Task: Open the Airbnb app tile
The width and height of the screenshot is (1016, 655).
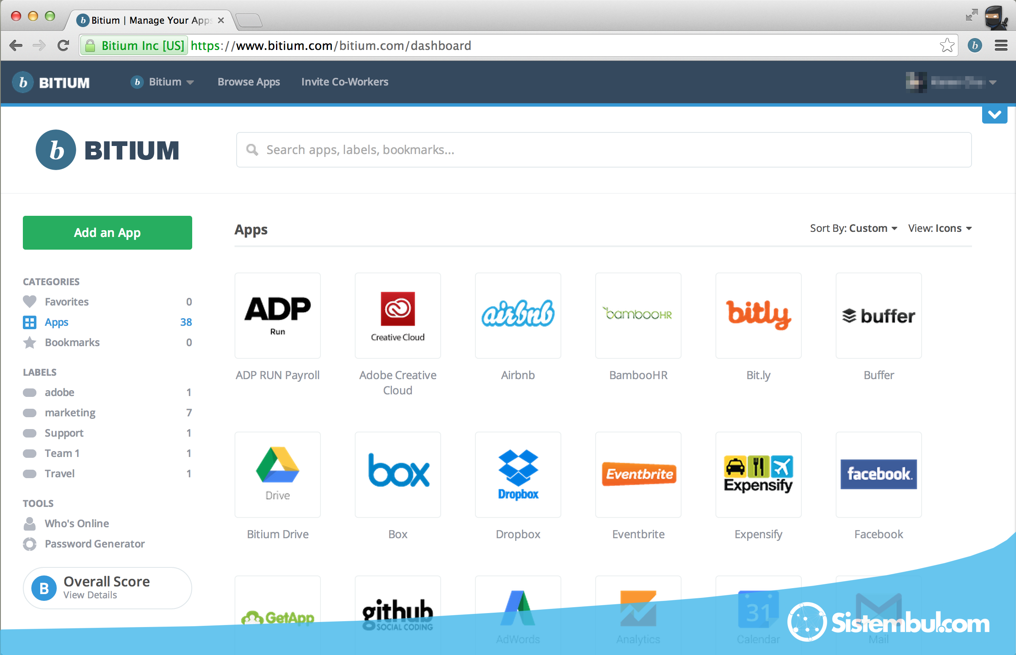Action: [518, 316]
